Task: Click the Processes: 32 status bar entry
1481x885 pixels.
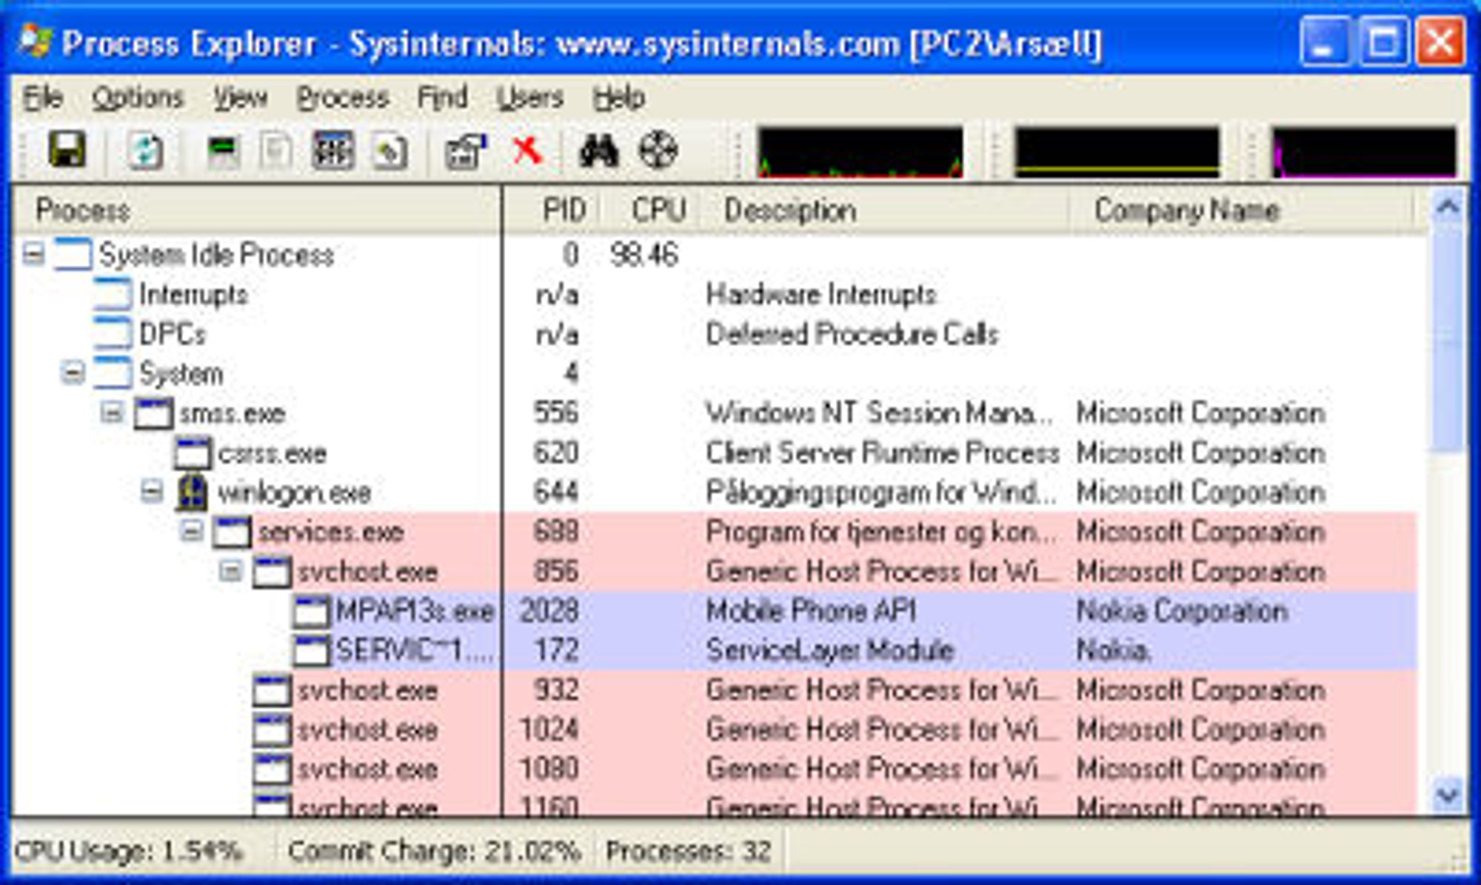Action: pos(689,851)
